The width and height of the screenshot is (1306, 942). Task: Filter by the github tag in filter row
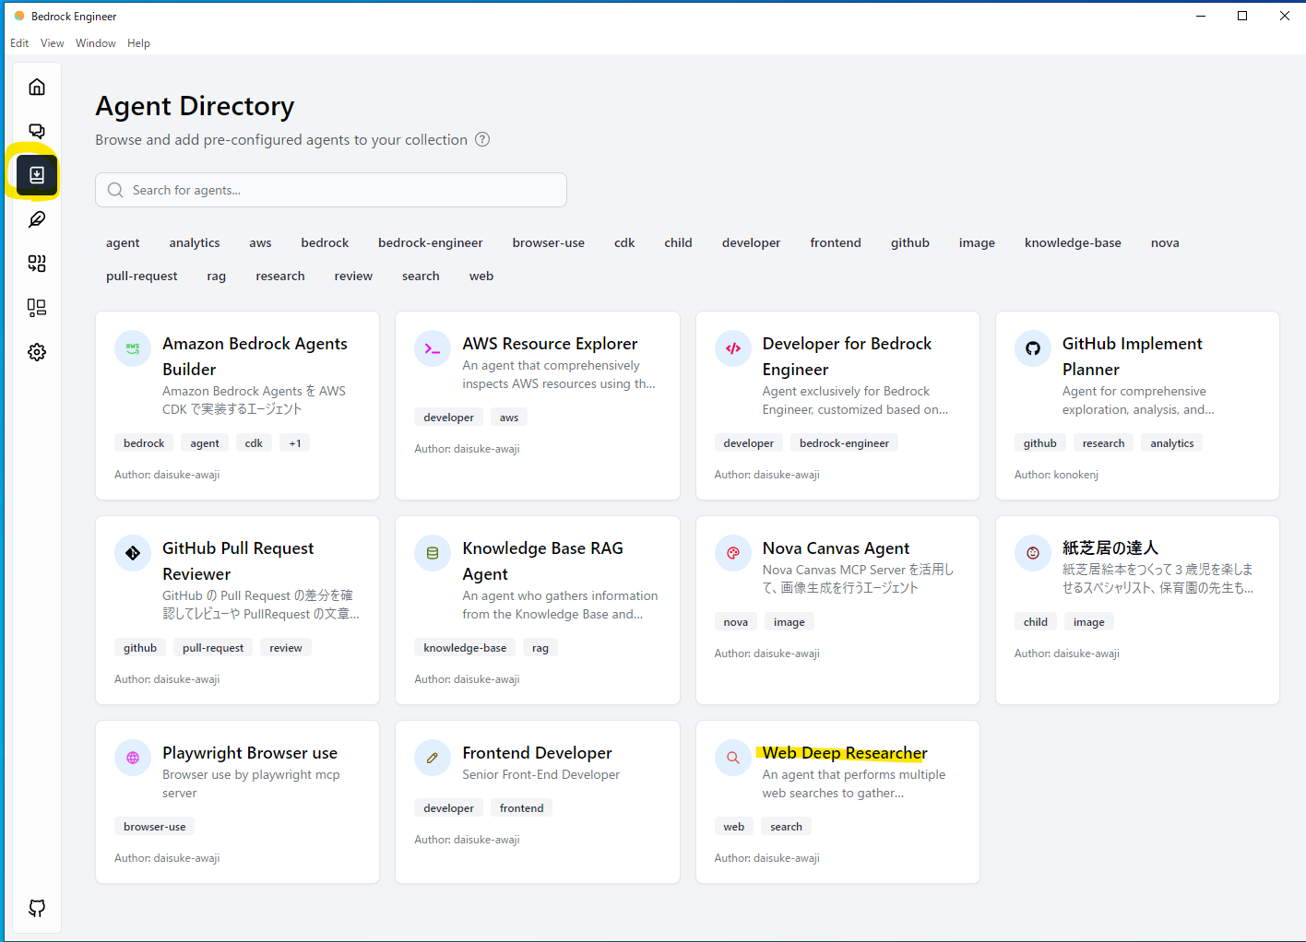tap(910, 243)
